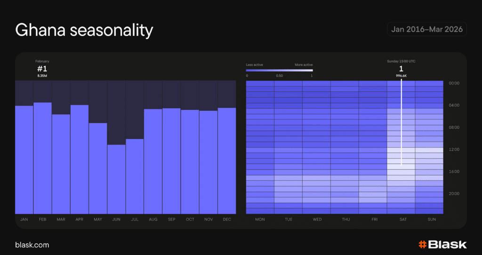Click the December bar in monthly chart

[x=226, y=161]
